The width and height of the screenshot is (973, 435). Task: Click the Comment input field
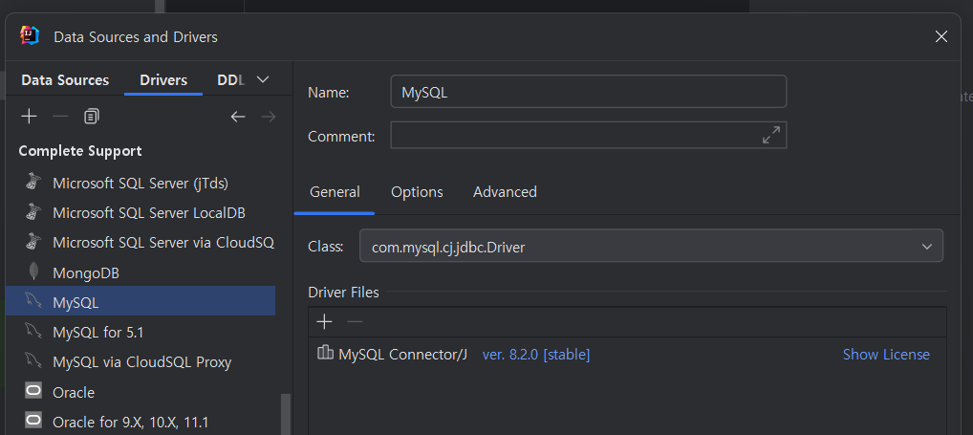[588, 135]
